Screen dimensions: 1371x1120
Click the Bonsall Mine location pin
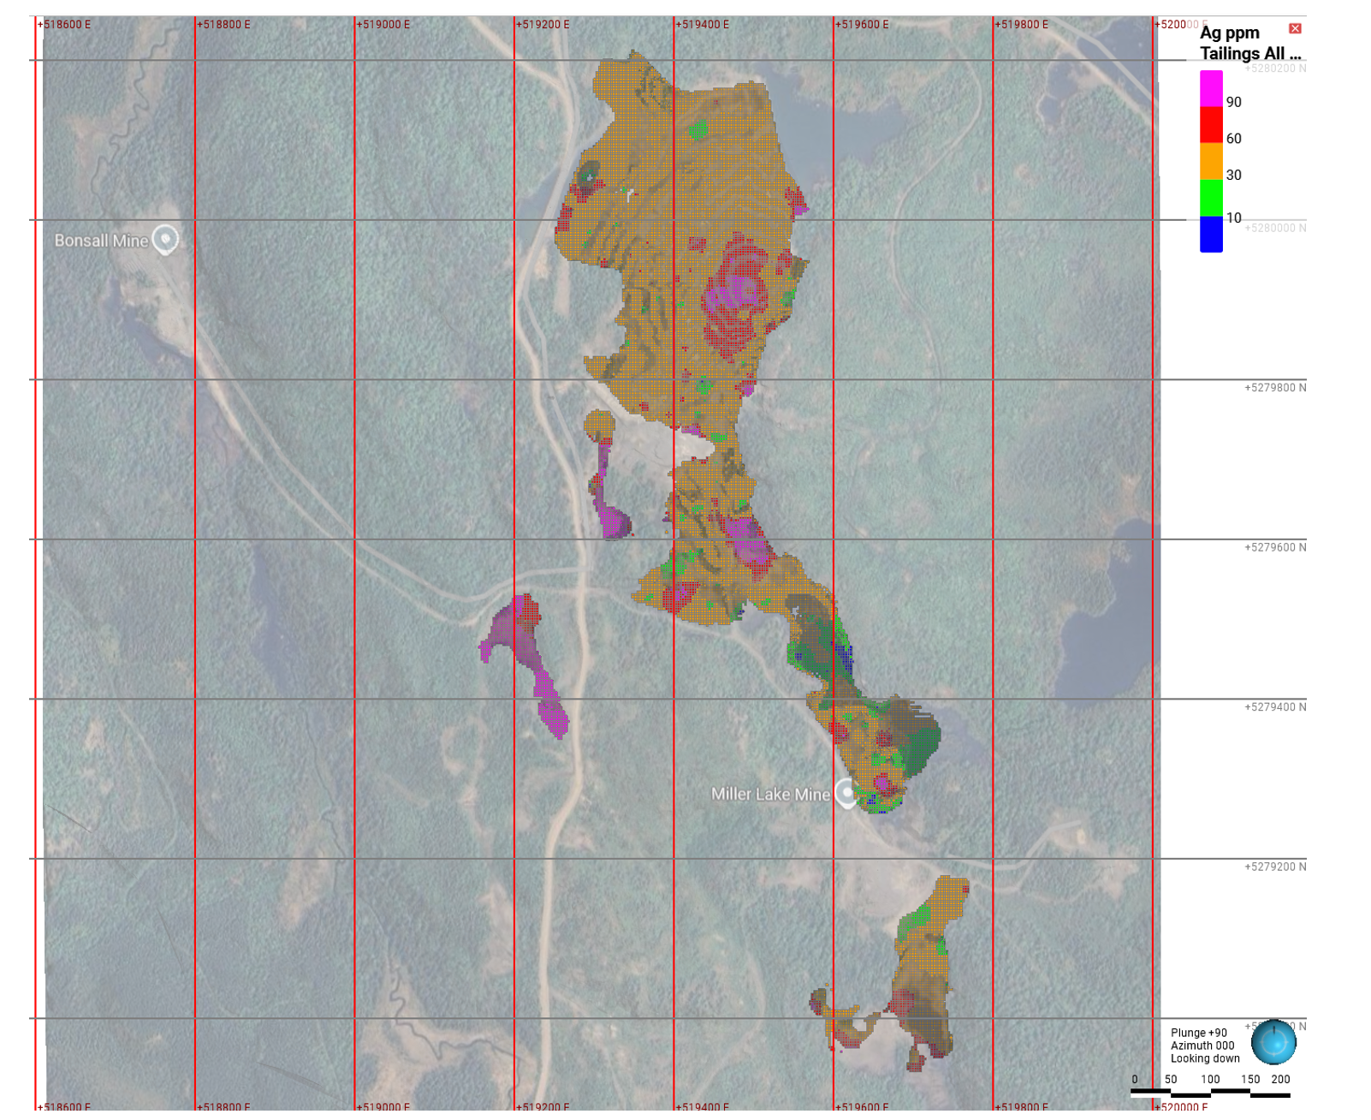coord(165,239)
